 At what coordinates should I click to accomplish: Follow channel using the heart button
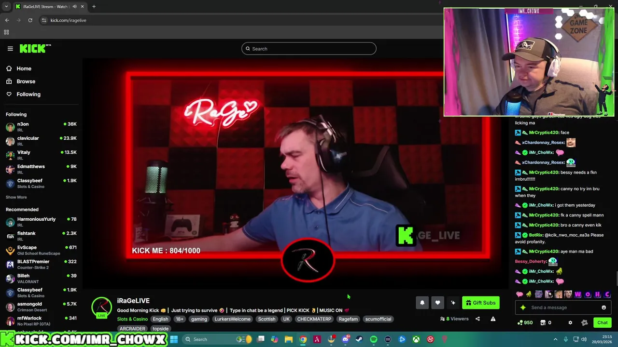(437, 303)
